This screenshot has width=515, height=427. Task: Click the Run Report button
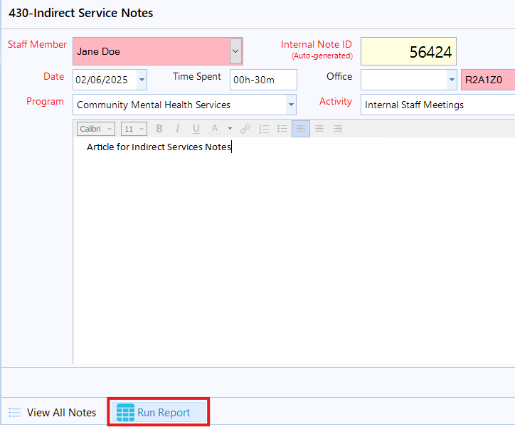(x=159, y=412)
